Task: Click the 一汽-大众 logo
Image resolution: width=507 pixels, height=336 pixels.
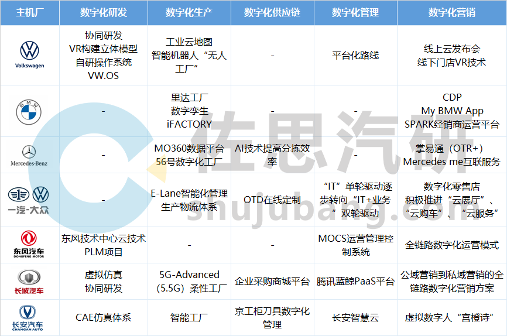Action: pyautogui.click(x=29, y=200)
